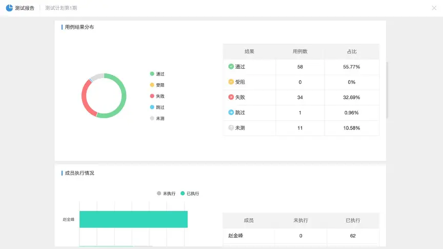Click the green passed segment of donut
Viewport: 443px width, 249px height.
[x=124, y=96]
